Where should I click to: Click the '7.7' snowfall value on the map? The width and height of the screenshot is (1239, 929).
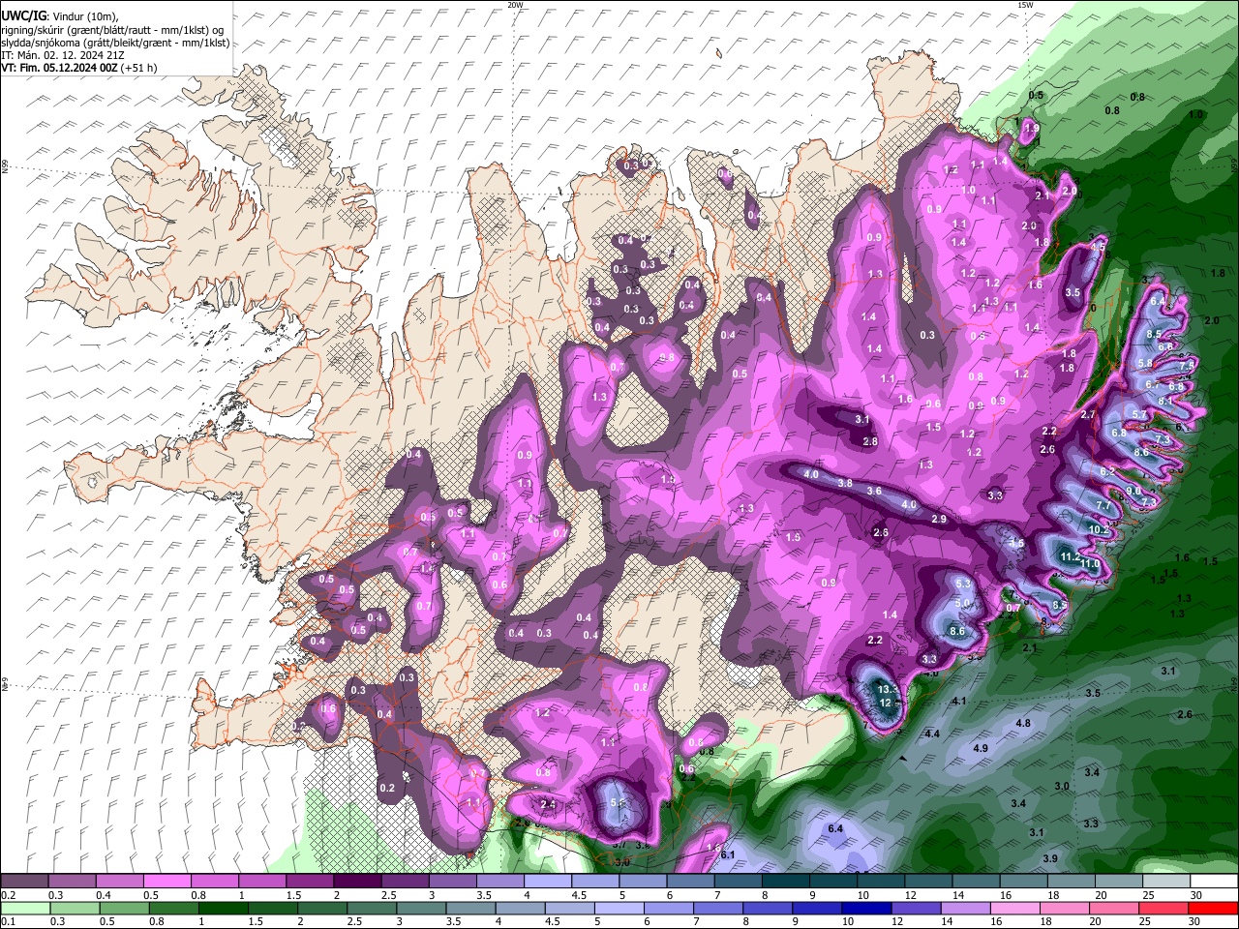tap(1103, 506)
